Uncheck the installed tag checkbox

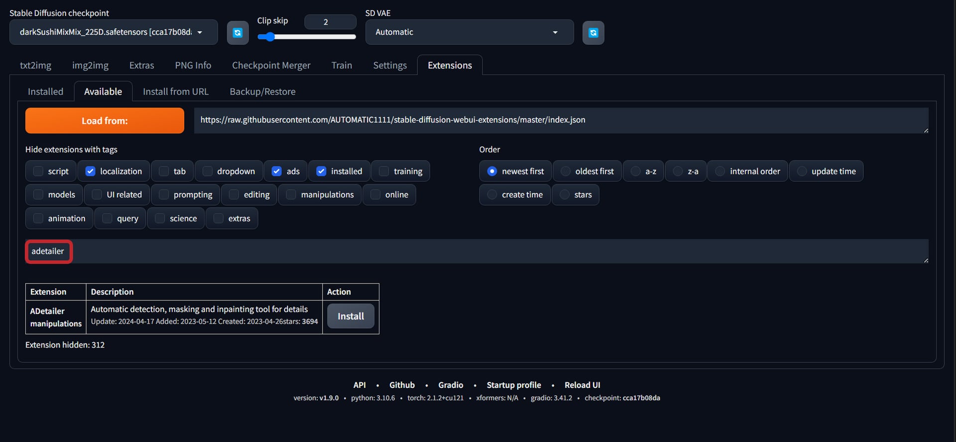coord(321,171)
